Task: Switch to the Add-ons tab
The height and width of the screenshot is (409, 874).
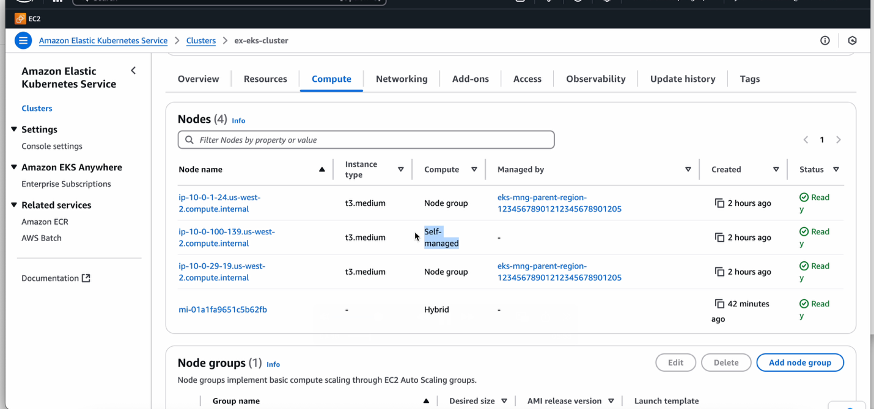Action: pyautogui.click(x=470, y=79)
